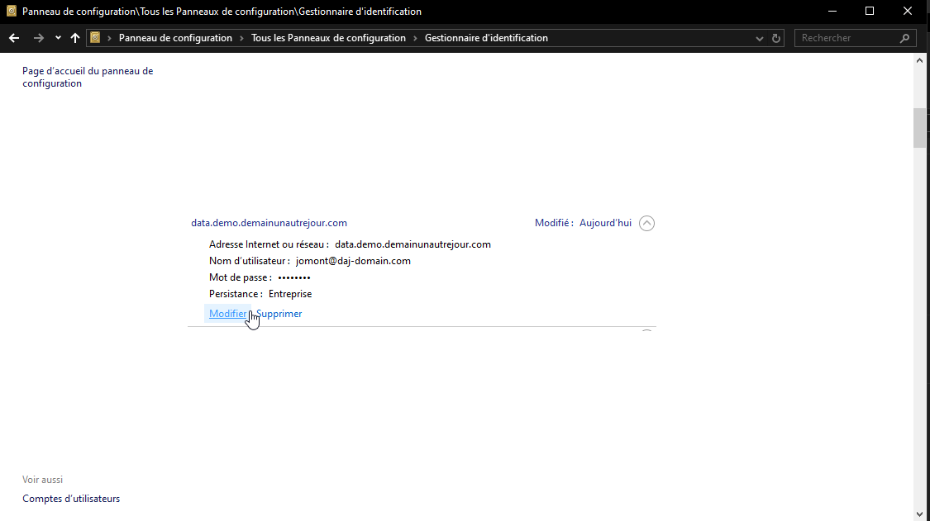930x521 pixels.
Task: Open the address bar history dropdown
Action: (x=760, y=38)
